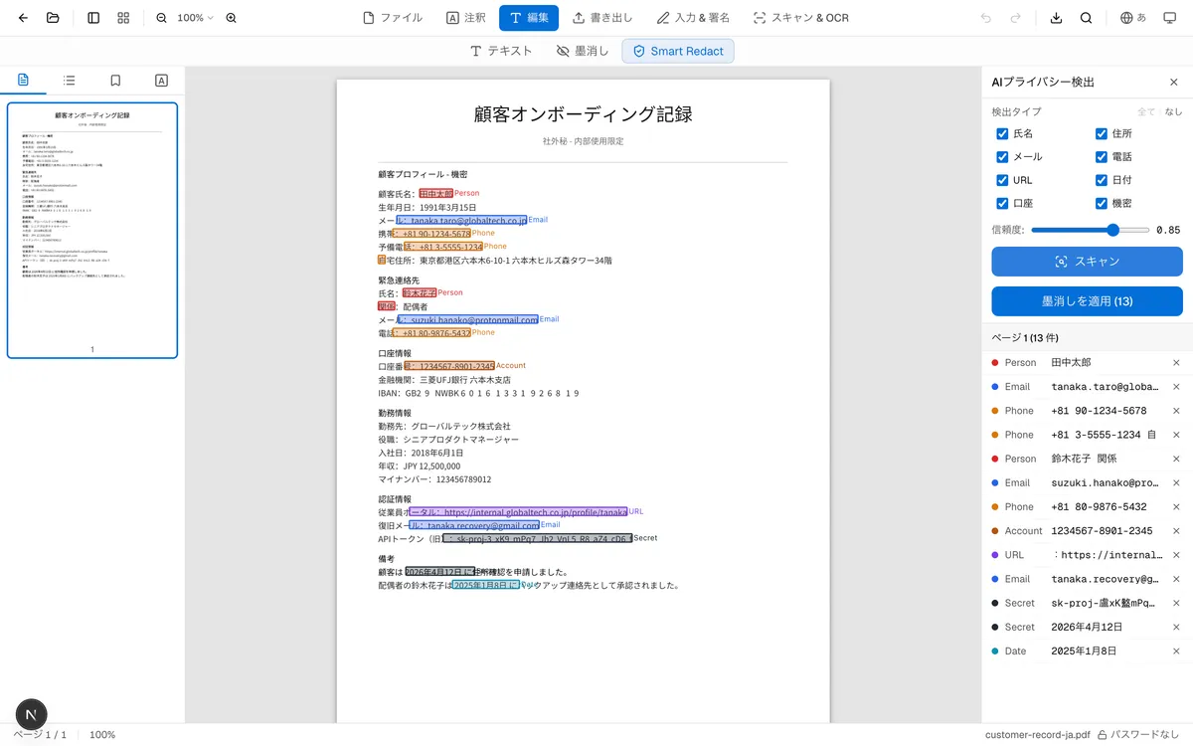The image size is (1193, 746).
Task: Open スキャン＆OCR mode
Action: click(x=800, y=18)
